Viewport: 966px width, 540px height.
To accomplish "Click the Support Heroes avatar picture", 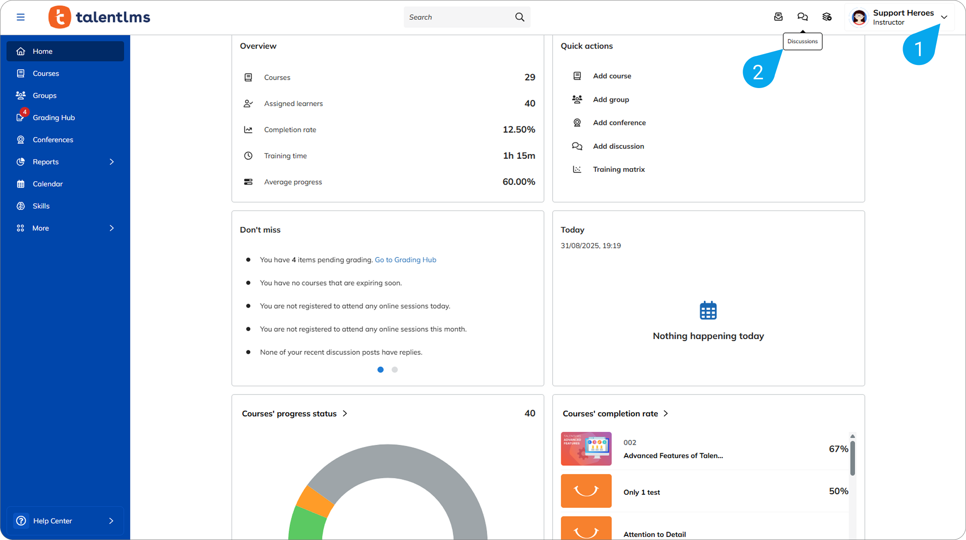I will (x=859, y=18).
